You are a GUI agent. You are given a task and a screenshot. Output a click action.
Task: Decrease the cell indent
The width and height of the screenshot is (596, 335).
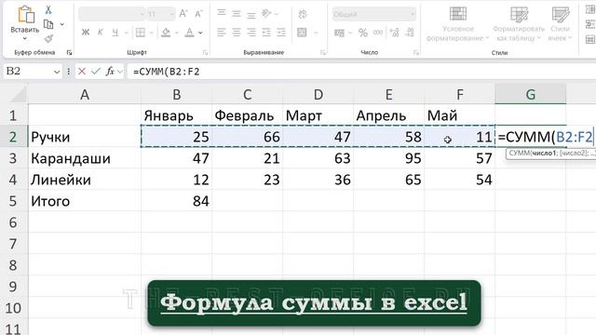point(266,33)
